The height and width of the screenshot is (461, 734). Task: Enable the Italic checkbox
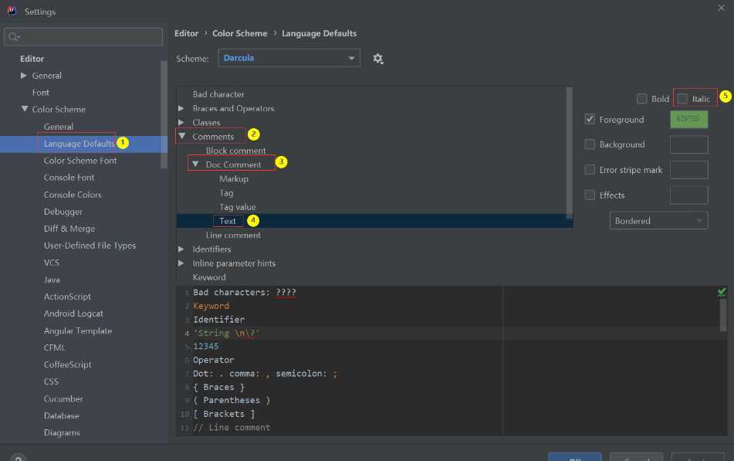[682, 99]
